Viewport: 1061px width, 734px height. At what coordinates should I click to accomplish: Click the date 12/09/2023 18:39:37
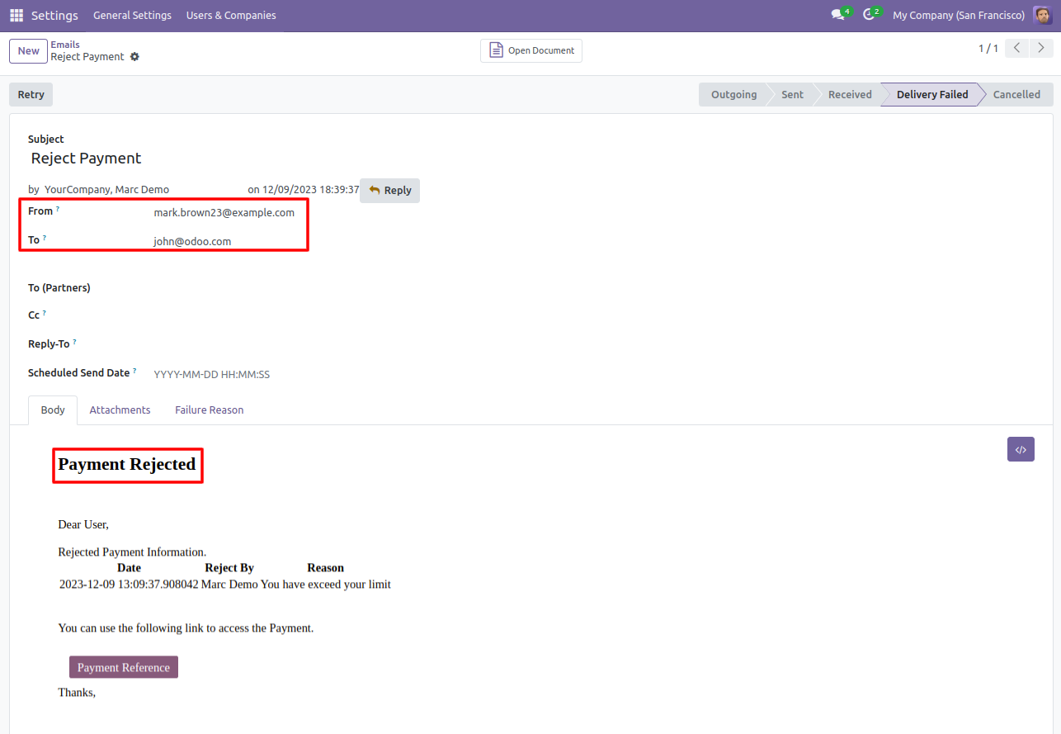click(x=311, y=190)
